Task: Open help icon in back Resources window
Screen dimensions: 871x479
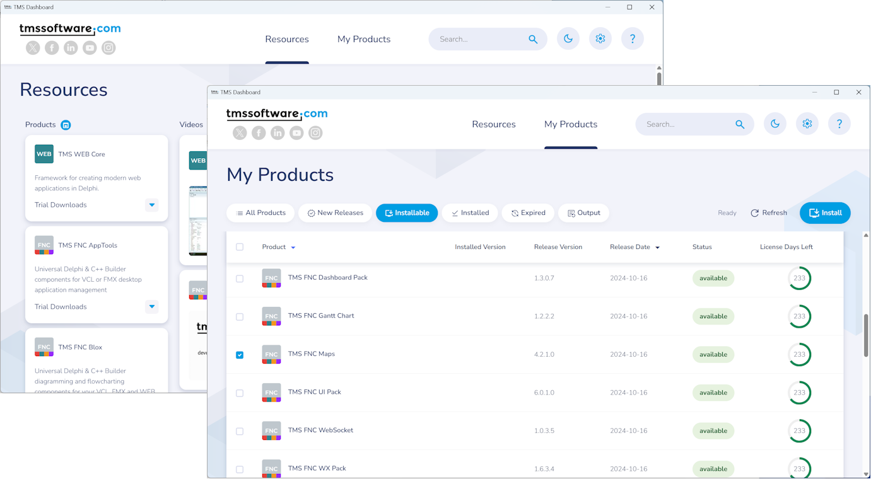Action: click(x=633, y=39)
